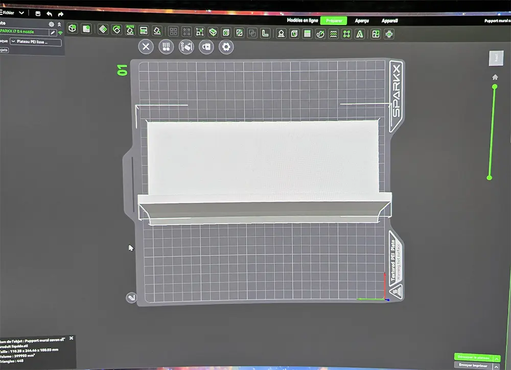This screenshot has height=370, width=511.
Task: Open plate settings with the round gear button
Action: (226, 47)
